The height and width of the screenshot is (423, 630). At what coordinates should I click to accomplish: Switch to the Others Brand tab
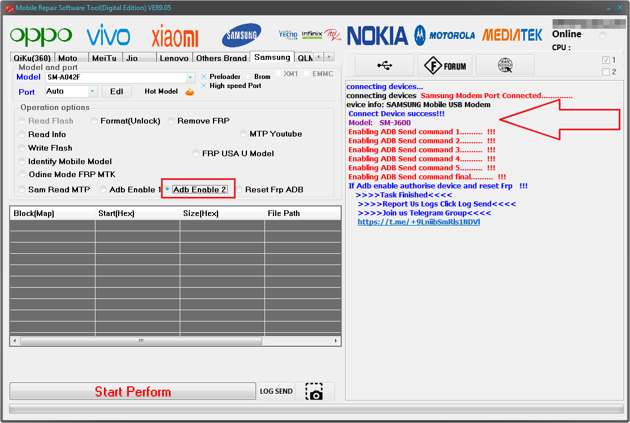(221, 58)
